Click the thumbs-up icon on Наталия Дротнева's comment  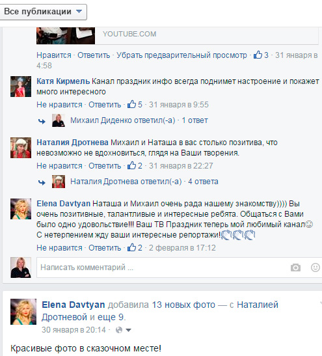[131, 165]
